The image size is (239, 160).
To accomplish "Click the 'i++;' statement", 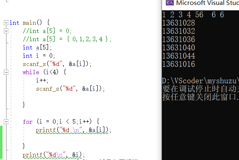I will [42, 80].
